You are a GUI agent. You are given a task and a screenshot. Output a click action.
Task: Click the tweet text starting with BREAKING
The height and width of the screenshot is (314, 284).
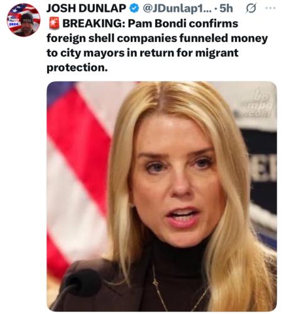[157, 45]
